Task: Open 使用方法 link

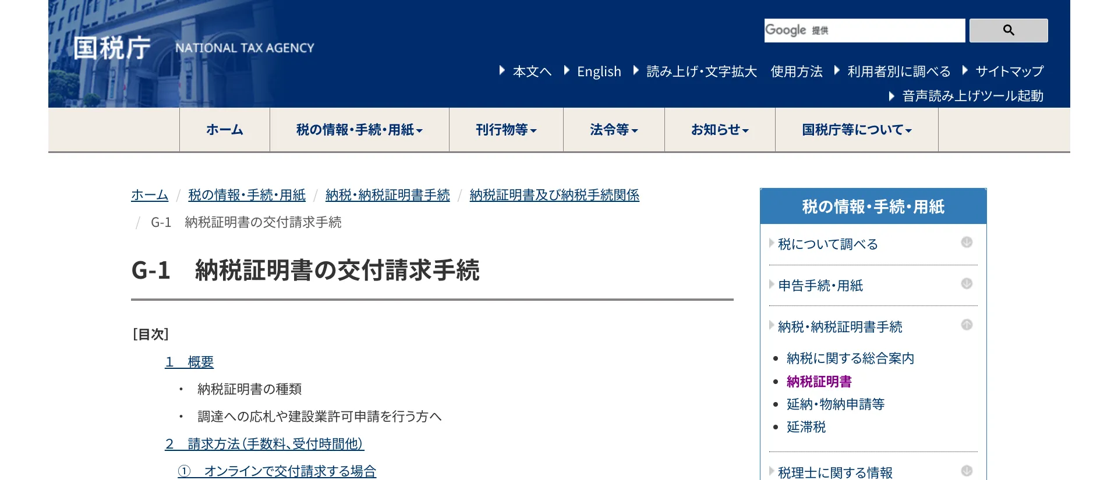Action: tap(797, 72)
